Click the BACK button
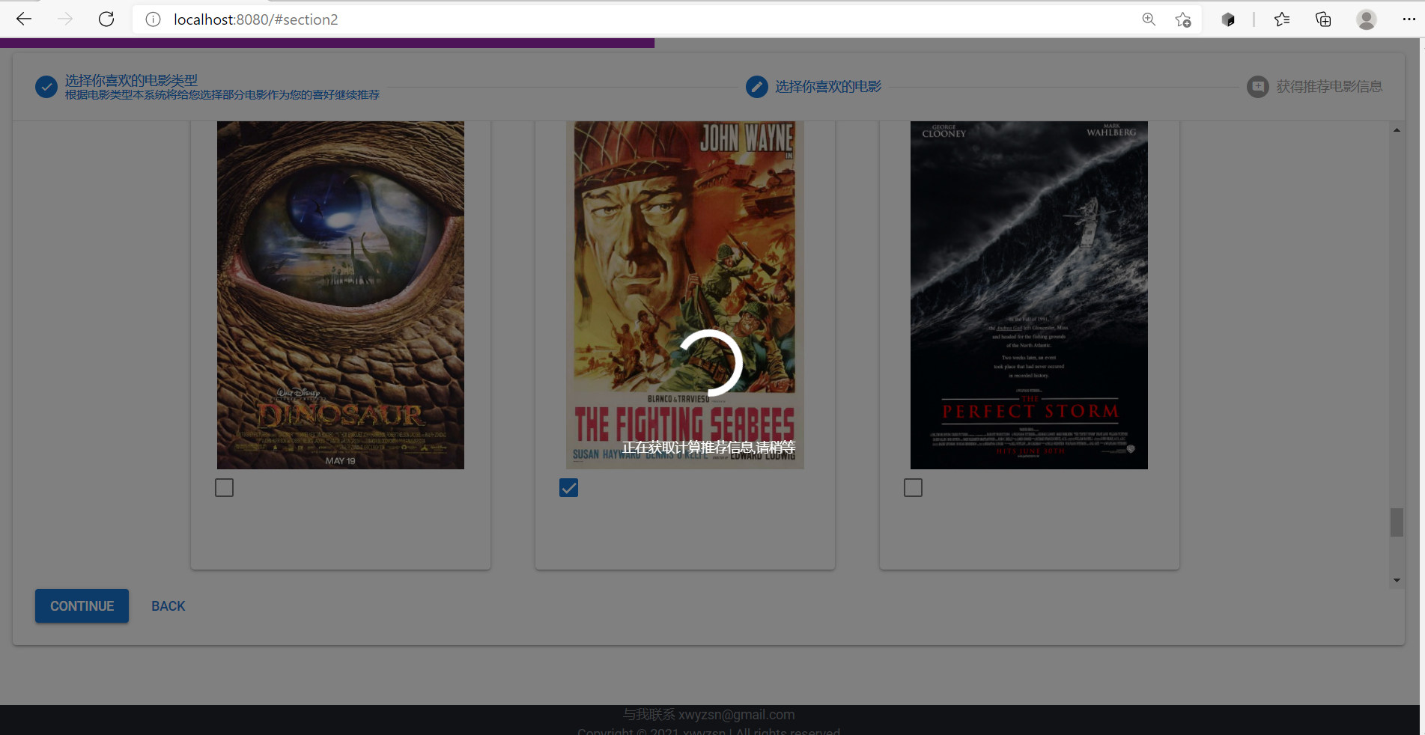1425x735 pixels. tap(168, 606)
